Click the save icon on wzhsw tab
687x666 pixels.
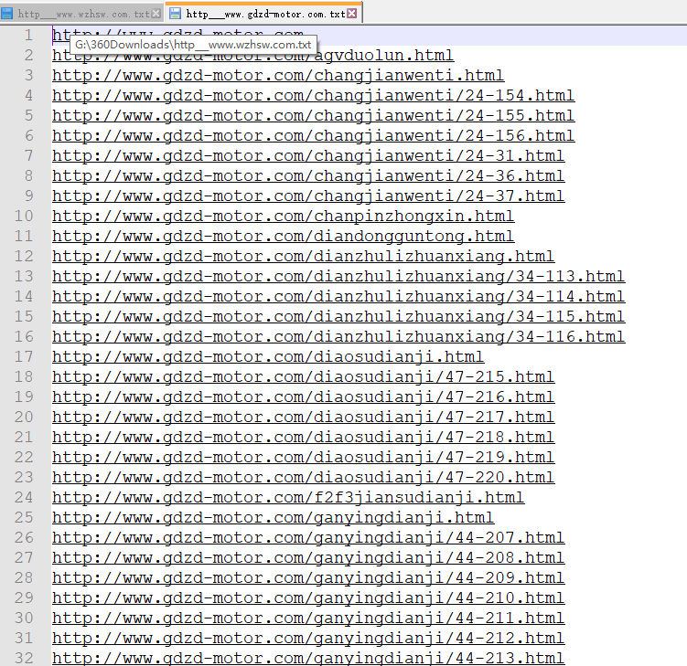tap(7, 14)
